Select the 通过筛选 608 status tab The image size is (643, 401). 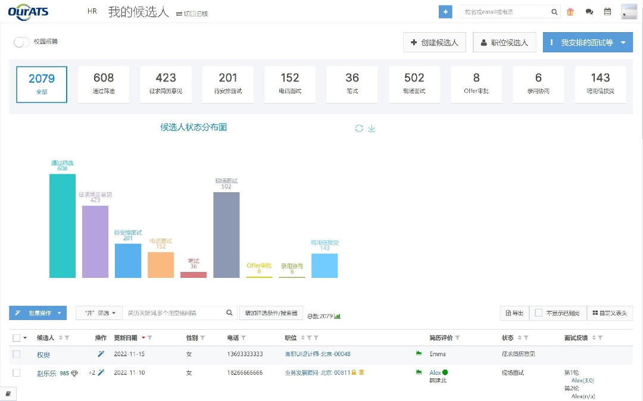click(104, 84)
